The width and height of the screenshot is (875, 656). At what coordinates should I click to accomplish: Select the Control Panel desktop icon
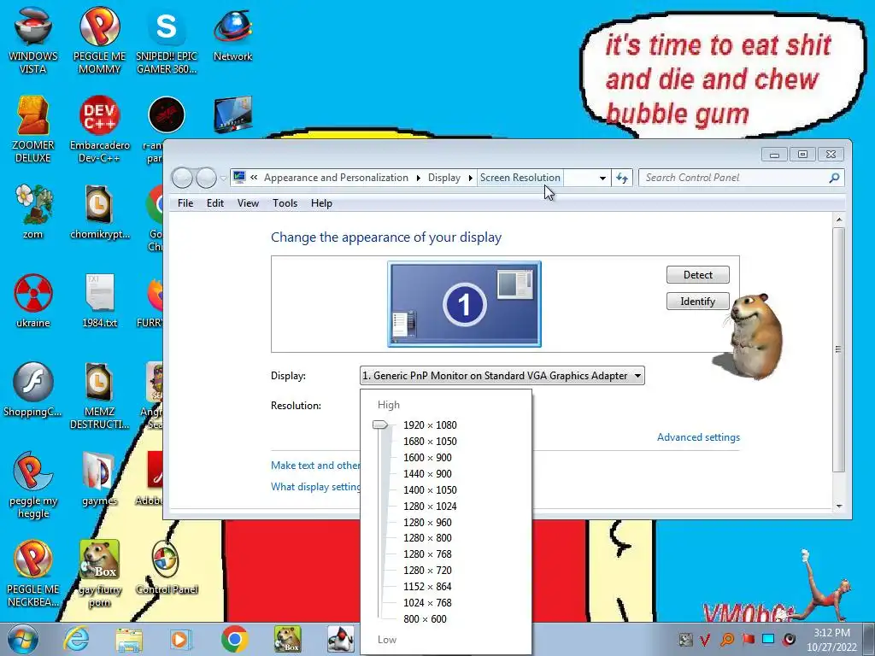[167, 567]
